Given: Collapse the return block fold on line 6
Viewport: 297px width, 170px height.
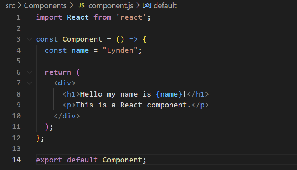Looking at the screenshot, I should pos(29,72).
